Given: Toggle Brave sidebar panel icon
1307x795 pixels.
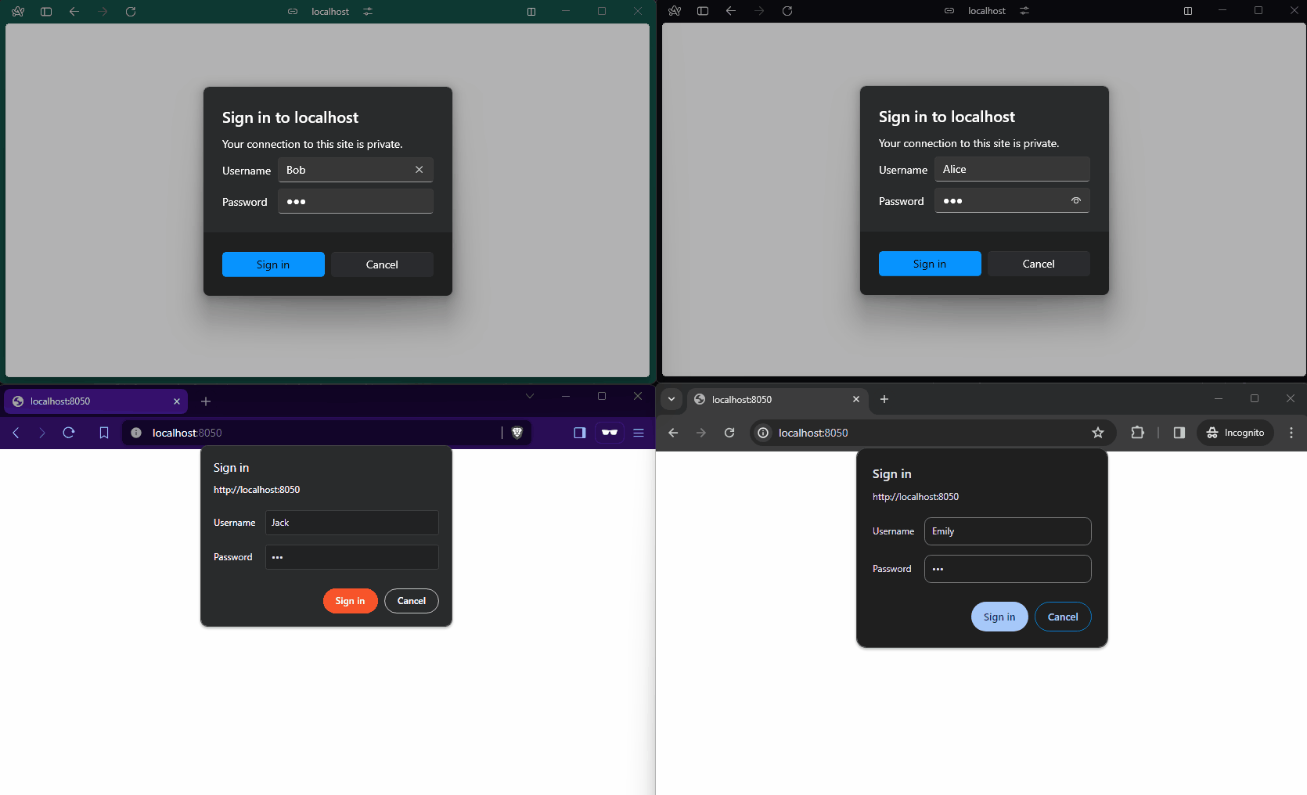Looking at the screenshot, I should click(580, 433).
